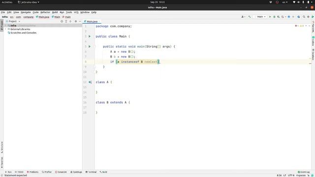Open Project panel options gear
The image size is (315, 177).
76,21
